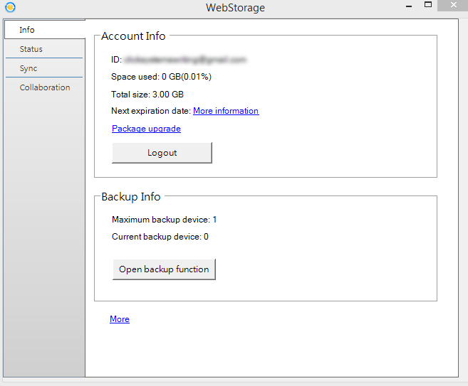Open the Sync tab
This screenshot has height=386, width=468.
[44, 68]
